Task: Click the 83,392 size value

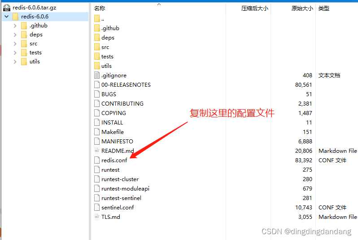Action: (x=304, y=160)
